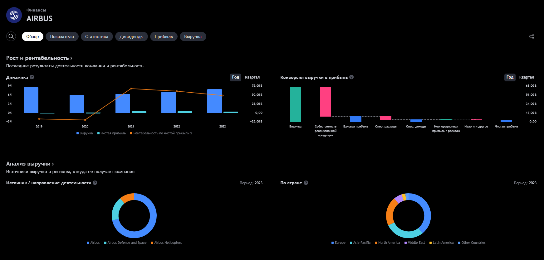Click the Финансы breadcrumb label

click(x=36, y=10)
